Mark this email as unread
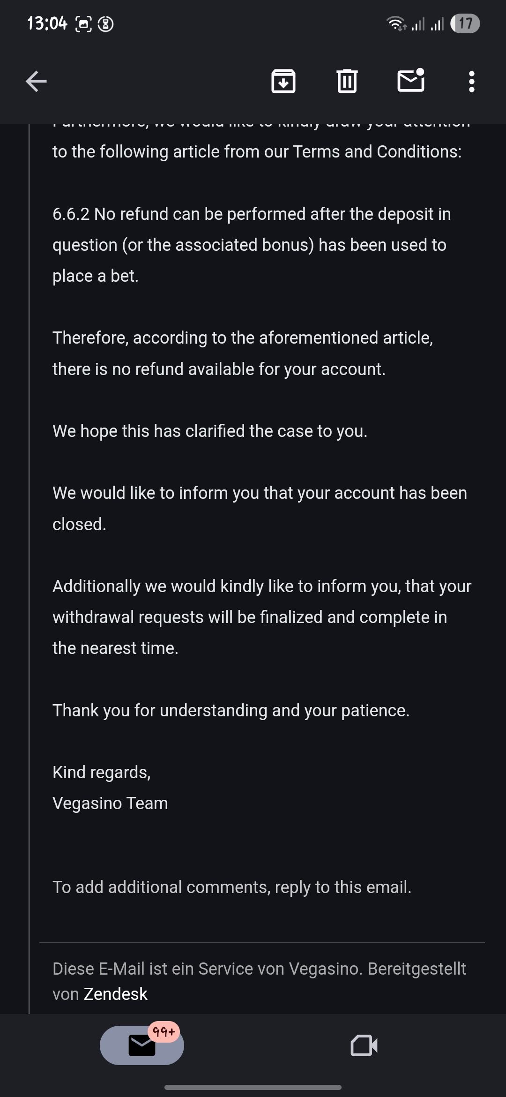 pos(411,81)
